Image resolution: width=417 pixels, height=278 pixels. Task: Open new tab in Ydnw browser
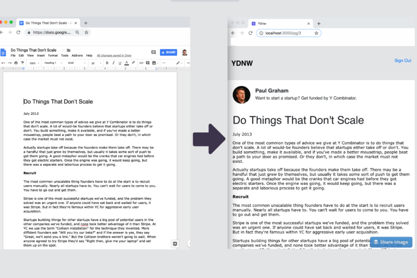(x=319, y=24)
